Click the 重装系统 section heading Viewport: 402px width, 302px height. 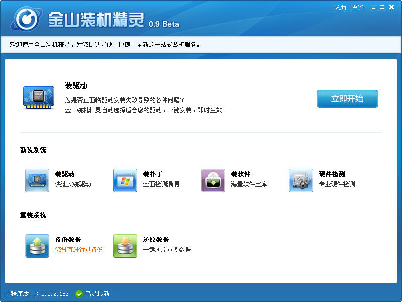click(x=33, y=215)
